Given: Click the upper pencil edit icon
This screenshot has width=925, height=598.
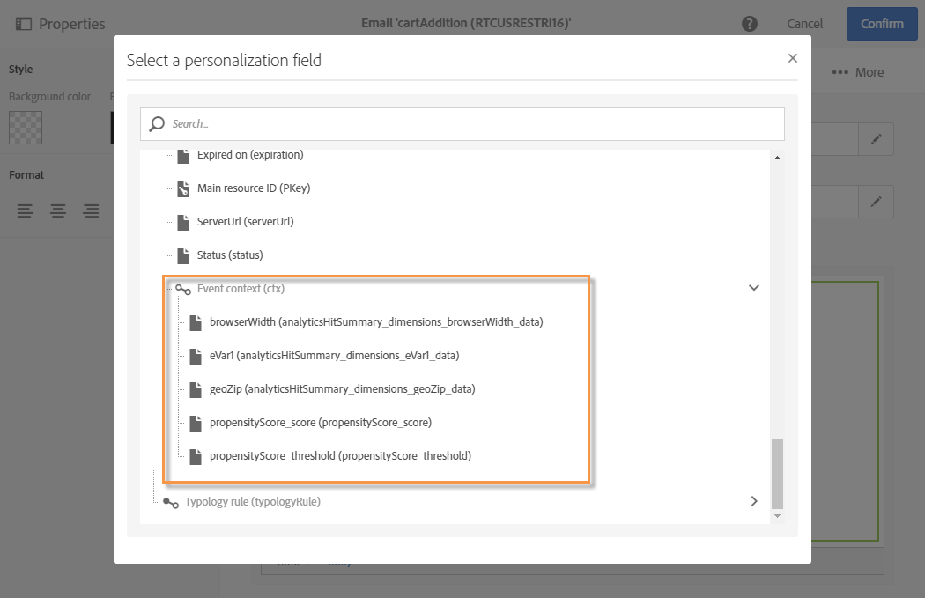Looking at the screenshot, I should pos(876,139).
